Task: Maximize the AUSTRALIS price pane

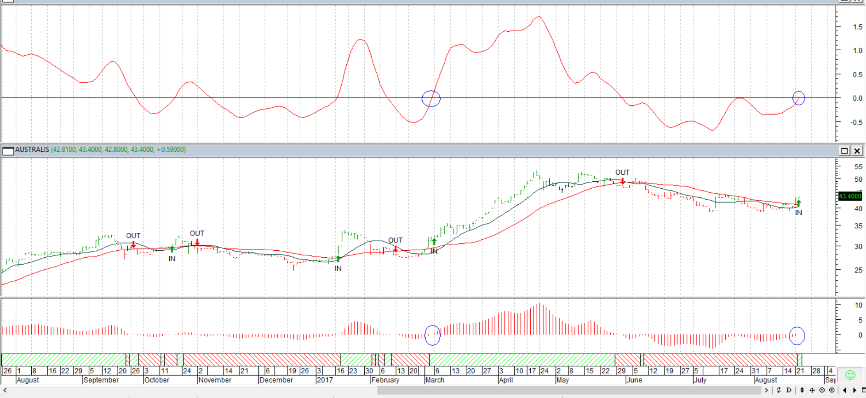Action: click(x=844, y=150)
